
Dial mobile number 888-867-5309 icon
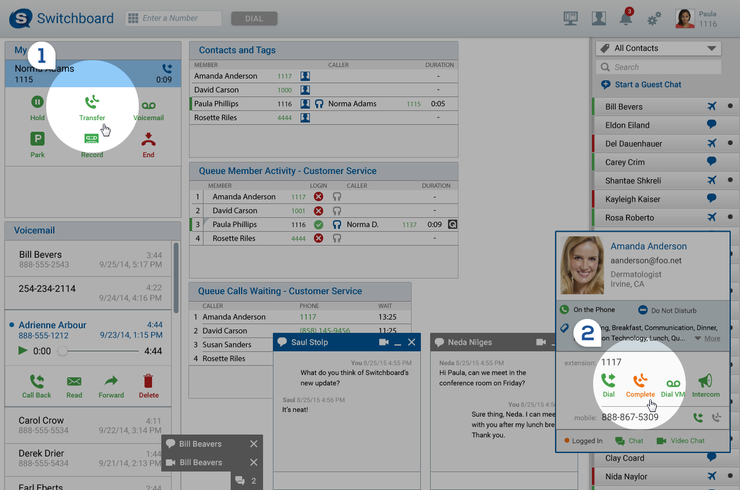(699, 417)
